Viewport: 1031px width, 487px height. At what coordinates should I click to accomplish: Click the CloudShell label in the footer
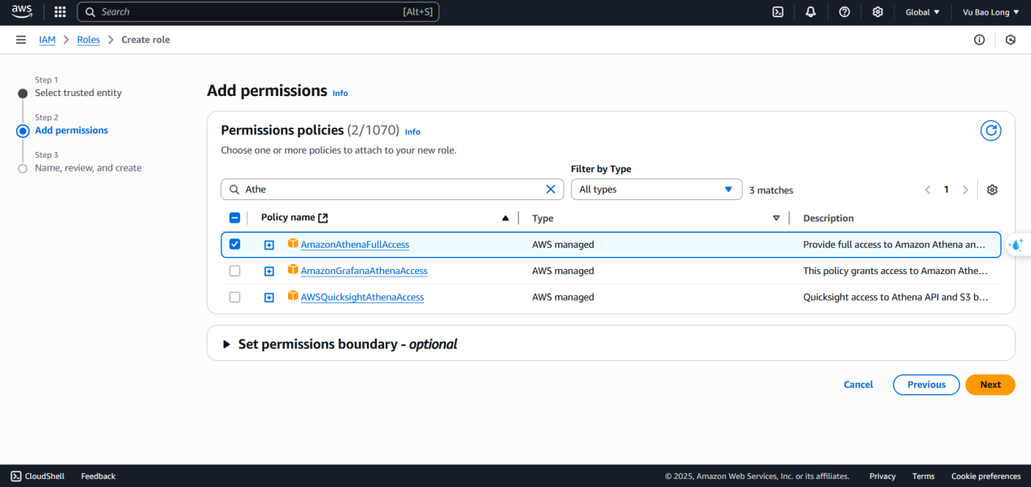point(45,476)
